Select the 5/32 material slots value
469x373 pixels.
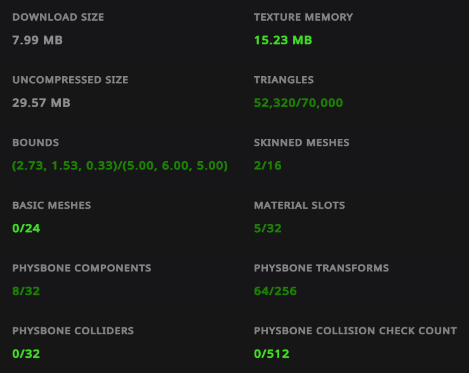click(268, 228)
